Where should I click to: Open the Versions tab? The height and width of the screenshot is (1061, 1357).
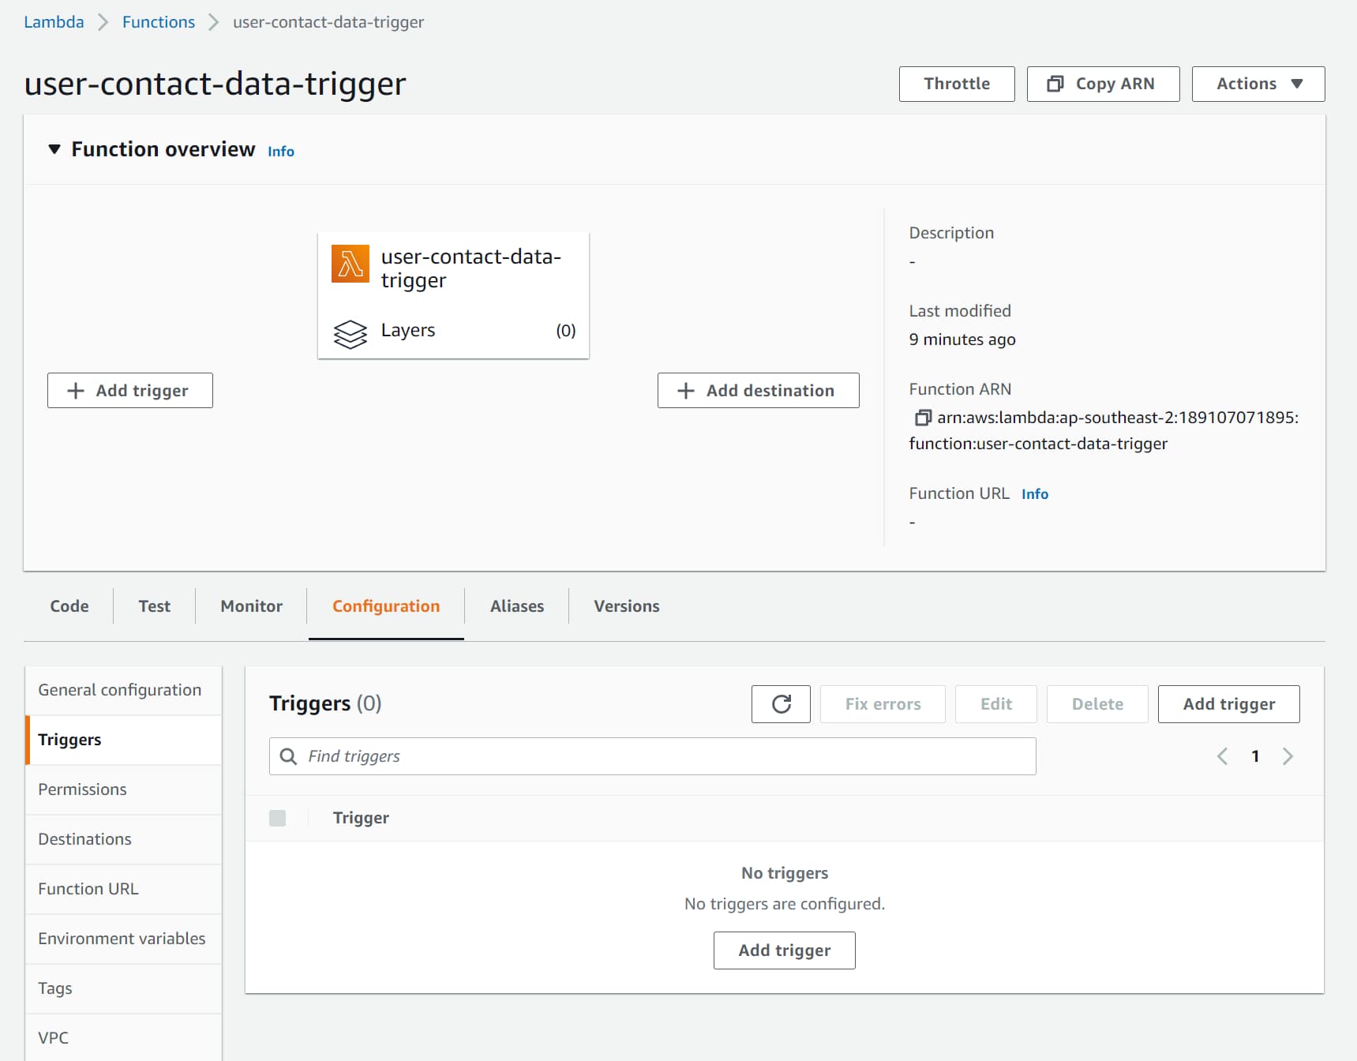click(x=627, y=606)
